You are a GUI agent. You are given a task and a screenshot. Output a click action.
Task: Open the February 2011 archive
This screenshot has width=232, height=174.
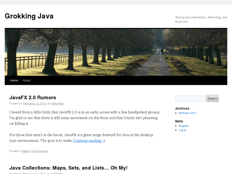pos(188,113)
